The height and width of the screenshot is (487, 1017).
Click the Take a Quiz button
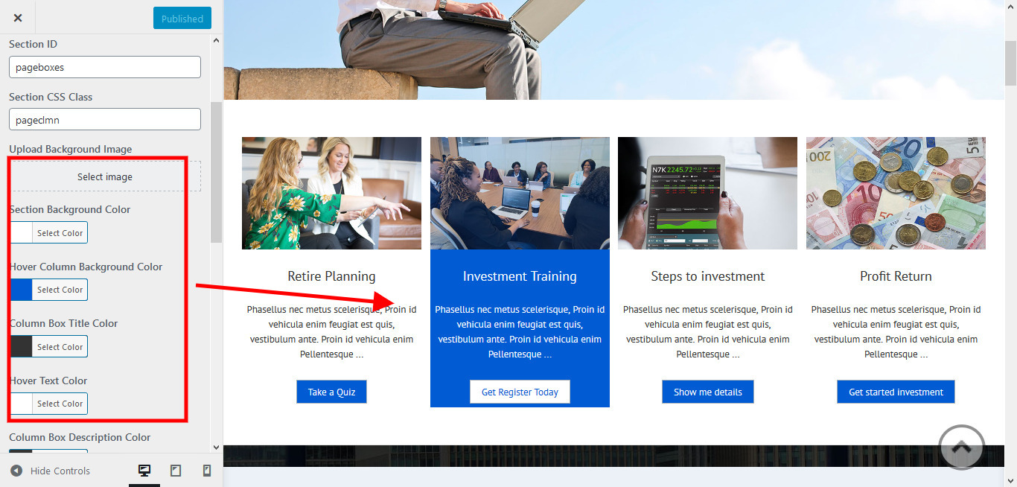click(332, 392)
